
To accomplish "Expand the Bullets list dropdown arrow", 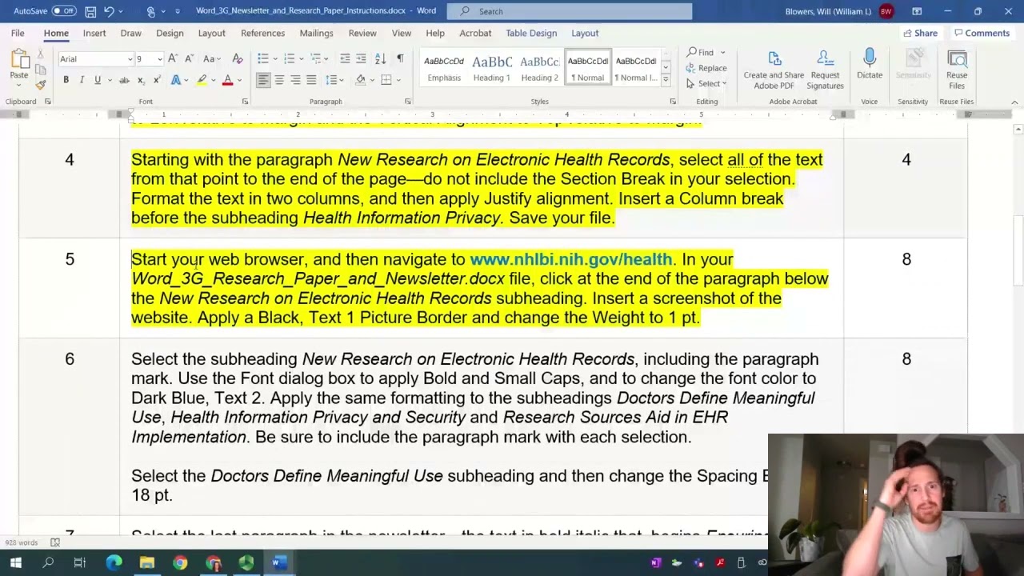I will [x=274, y=59].
